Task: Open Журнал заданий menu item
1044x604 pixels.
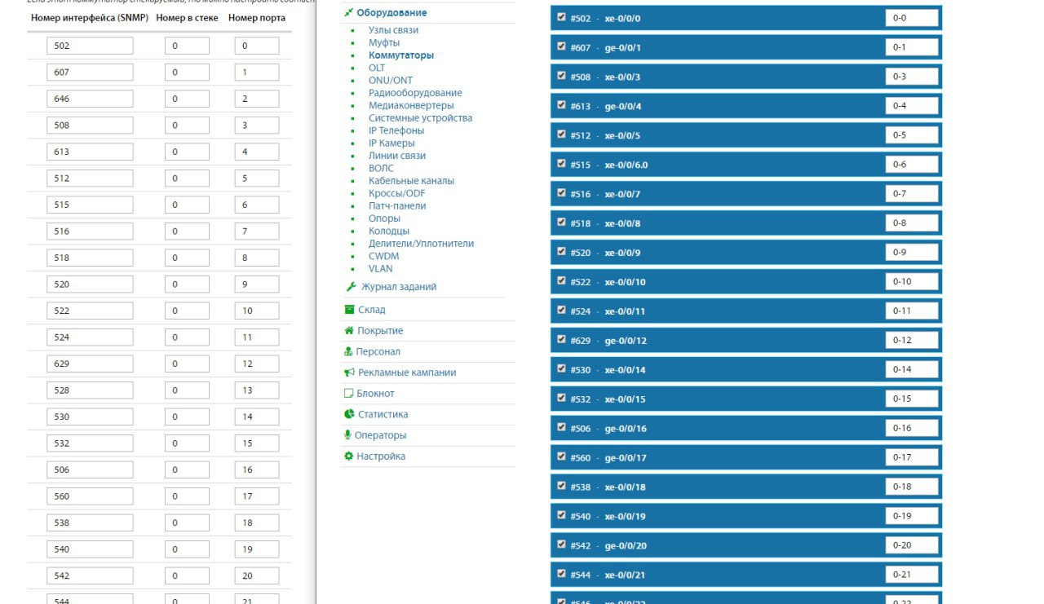Action: pos(399,287)
